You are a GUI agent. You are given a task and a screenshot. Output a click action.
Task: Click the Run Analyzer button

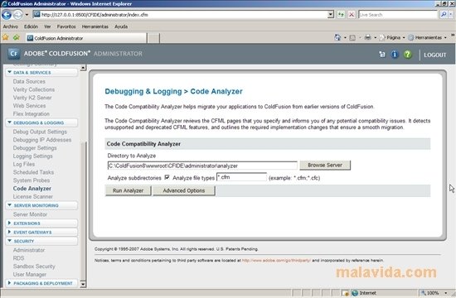coord(128,190)
